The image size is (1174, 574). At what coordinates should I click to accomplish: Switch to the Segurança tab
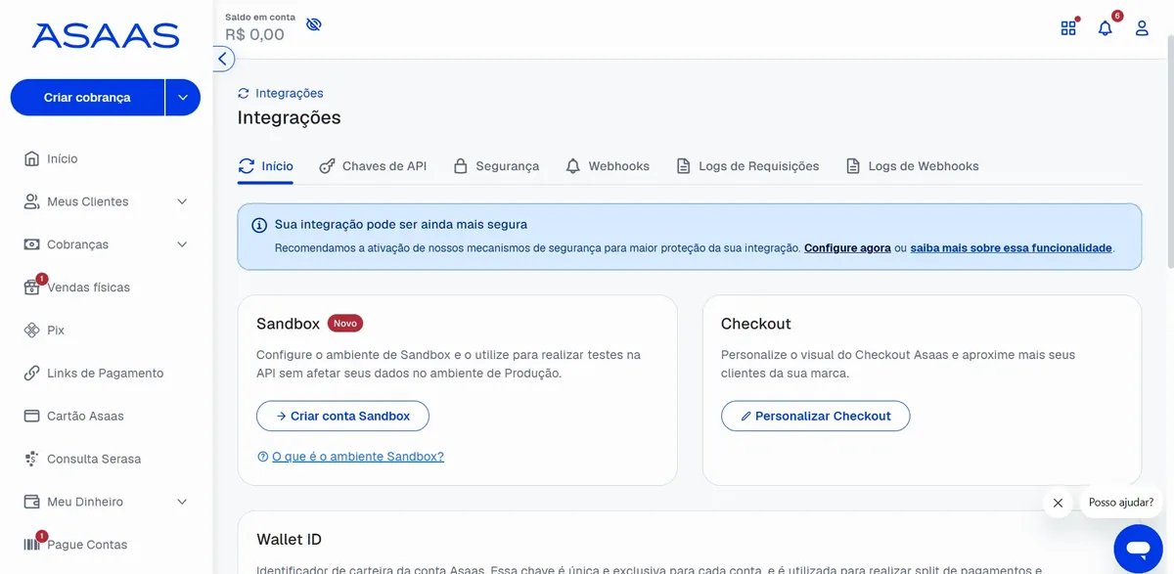[496, 166]
